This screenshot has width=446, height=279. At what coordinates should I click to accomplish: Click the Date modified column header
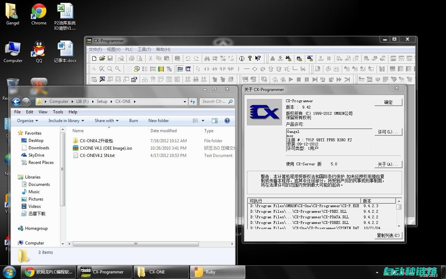163,131
